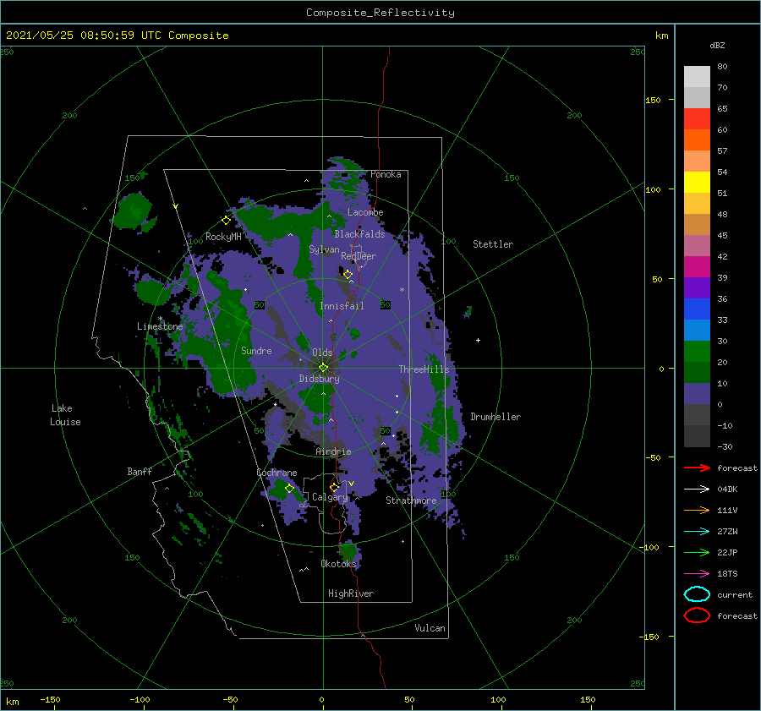Viewport: 761px width, 711px height.
Task: Click the RockyMH label
Action: tap(223, 237)
